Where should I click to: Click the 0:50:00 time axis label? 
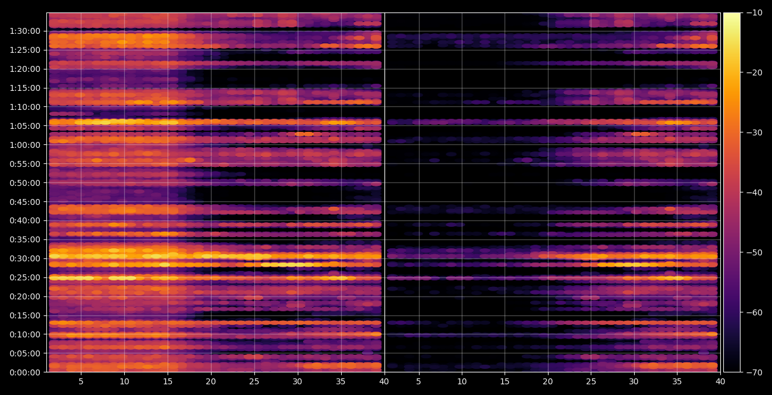pyautogui.click(x=25, y=183)
